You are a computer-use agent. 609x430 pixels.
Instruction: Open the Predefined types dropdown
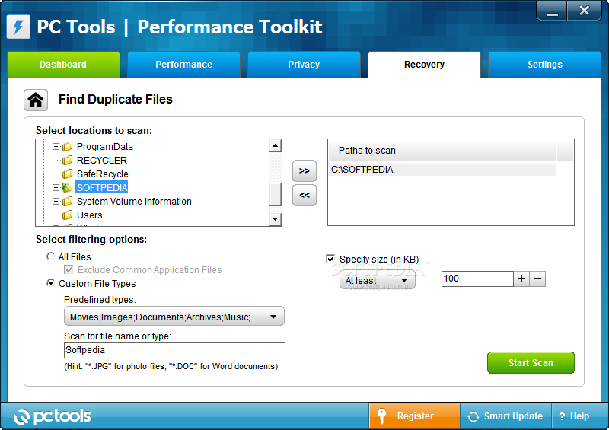coord(174,317)
